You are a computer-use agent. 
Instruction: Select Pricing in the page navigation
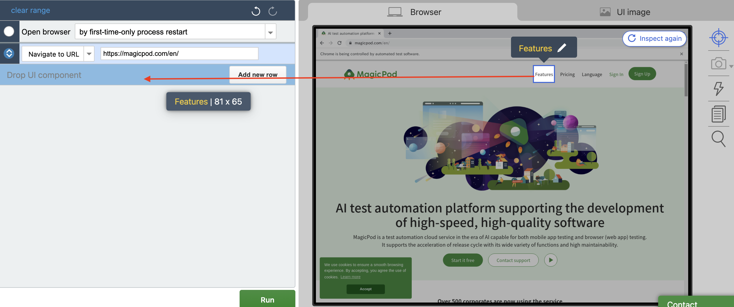(567, 75)
